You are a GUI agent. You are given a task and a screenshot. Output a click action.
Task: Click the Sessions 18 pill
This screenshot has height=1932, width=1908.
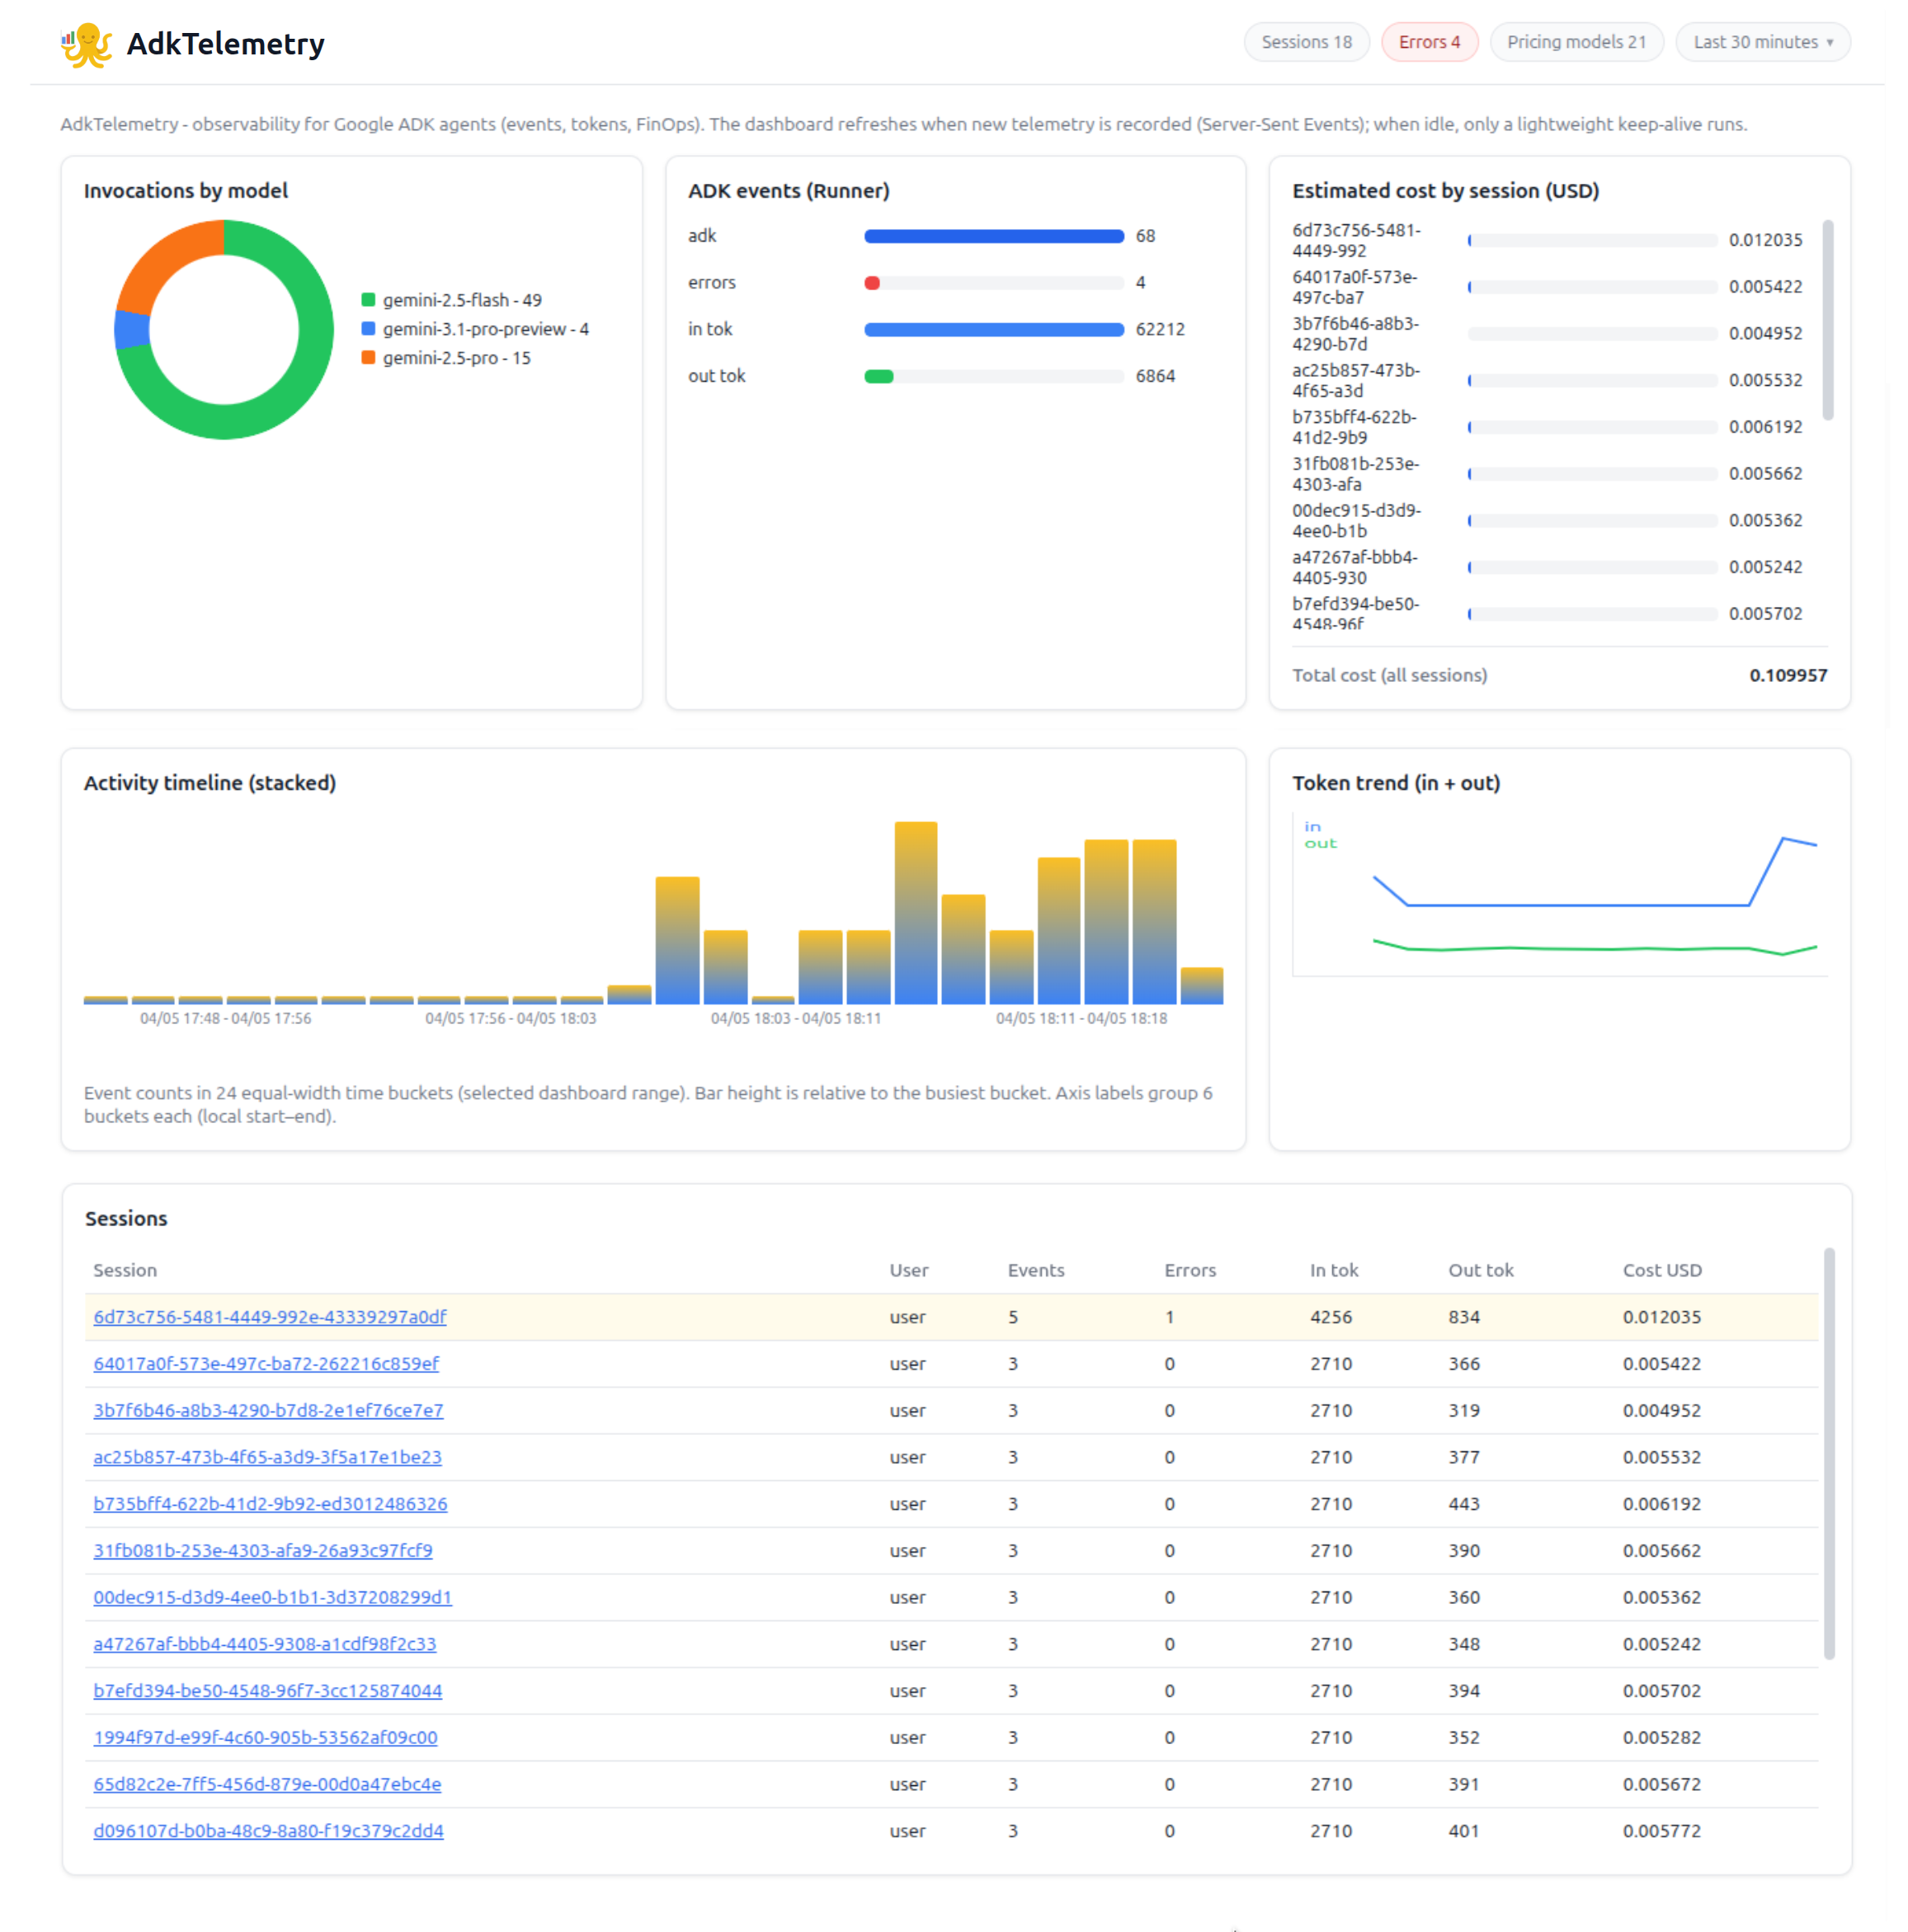click(1306, 42)
